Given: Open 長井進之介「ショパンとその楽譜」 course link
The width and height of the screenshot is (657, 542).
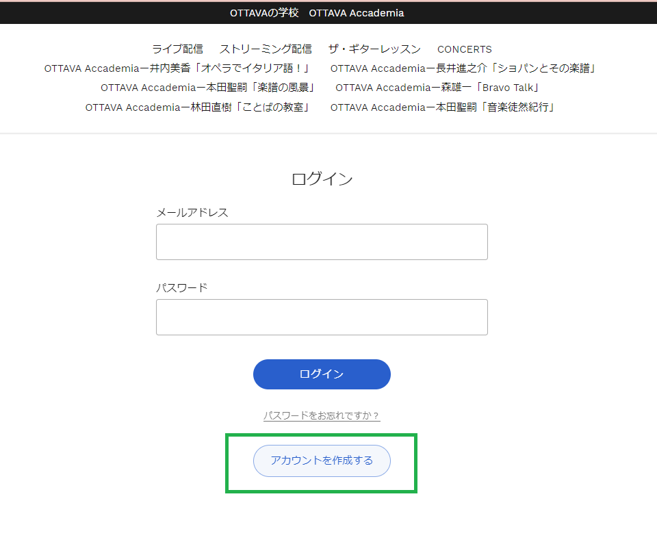Looking at the screenshot, I should coord(463,68).
